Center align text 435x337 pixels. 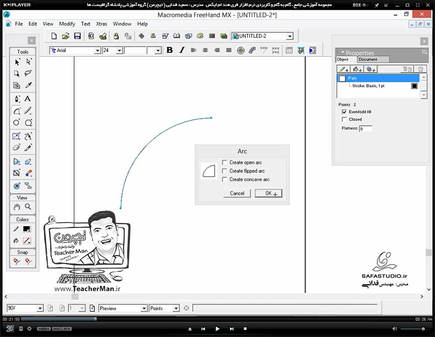[x=206, y=50]
